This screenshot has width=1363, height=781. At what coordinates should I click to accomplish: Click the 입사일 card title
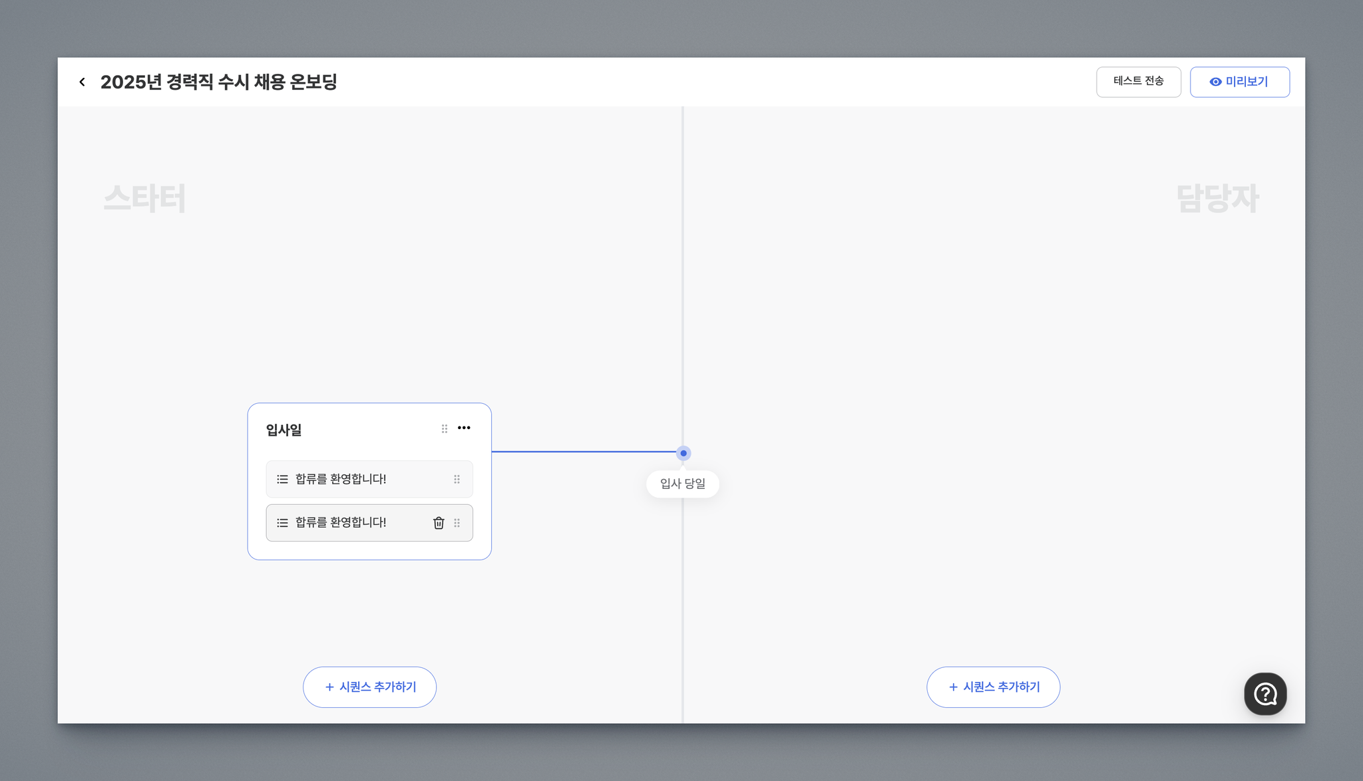(x=284, y=430)
